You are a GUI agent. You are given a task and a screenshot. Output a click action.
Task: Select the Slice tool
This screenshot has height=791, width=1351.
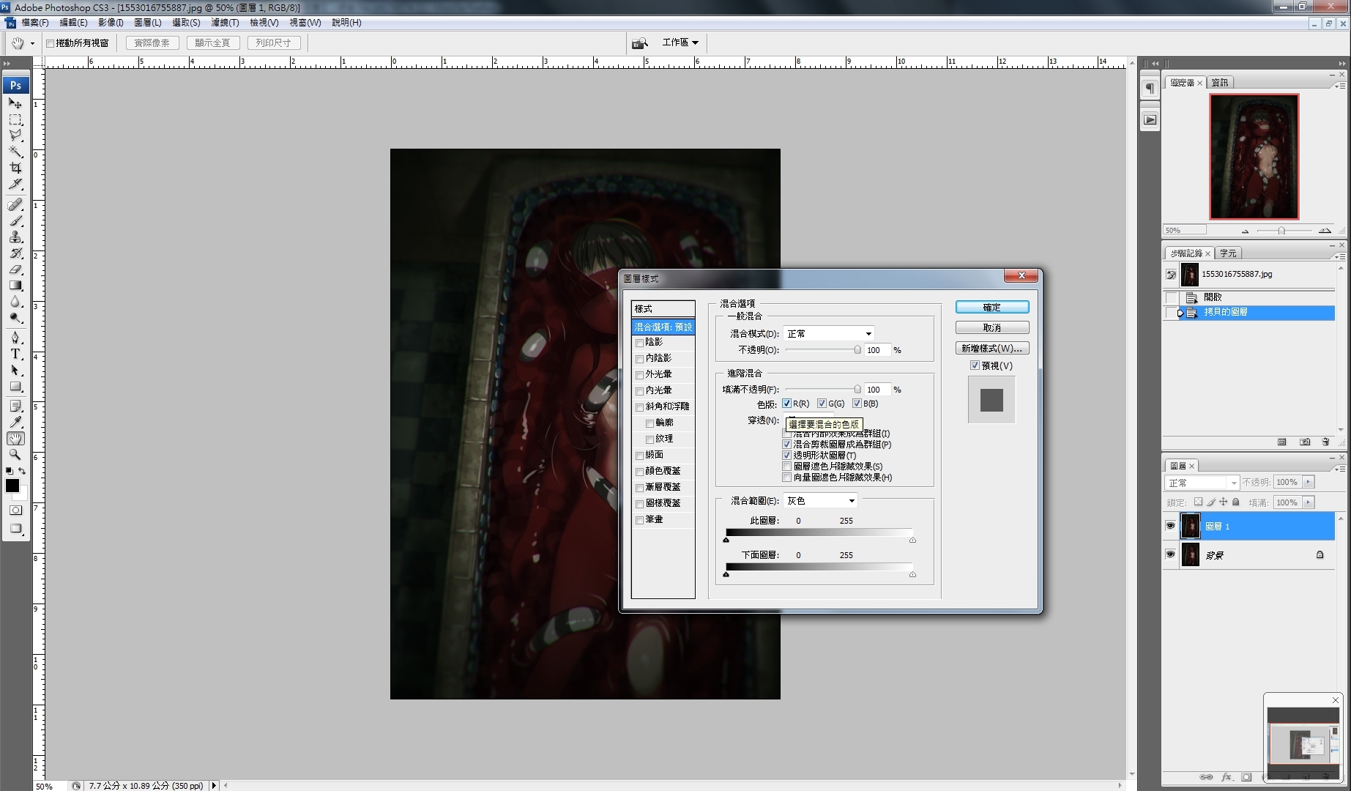[x=15, y=184]
